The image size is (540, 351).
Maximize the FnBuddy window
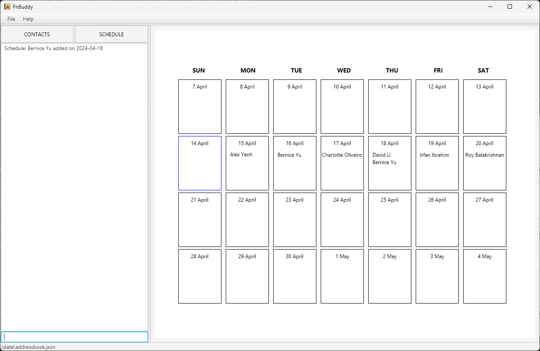[510, 6]
